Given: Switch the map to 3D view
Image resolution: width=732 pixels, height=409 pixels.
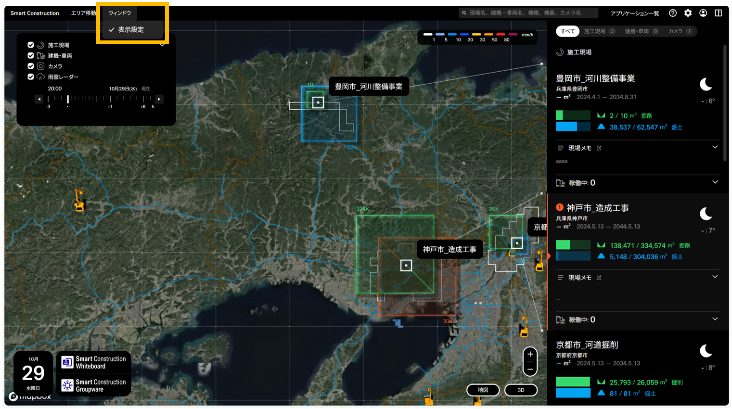Looking at the screenshot, I should 521,390.
